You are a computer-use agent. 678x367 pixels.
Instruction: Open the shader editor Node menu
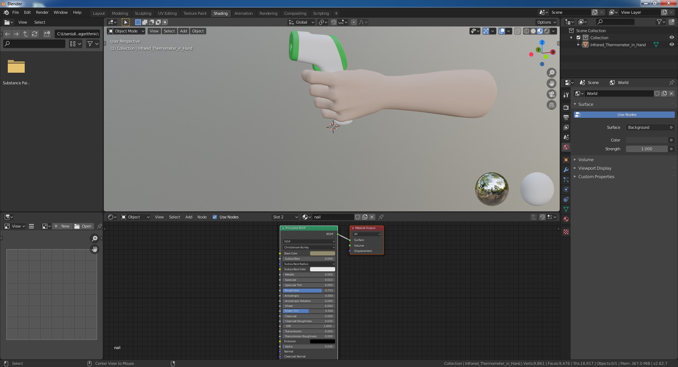click(202, 217)
